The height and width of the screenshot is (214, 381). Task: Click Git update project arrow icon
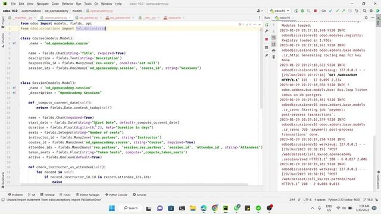coord(331,11)
